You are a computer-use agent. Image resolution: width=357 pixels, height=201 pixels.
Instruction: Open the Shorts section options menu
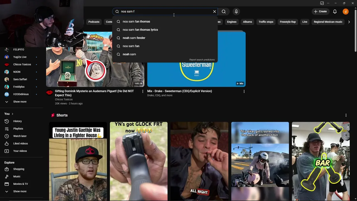click(x=346, y=115)
